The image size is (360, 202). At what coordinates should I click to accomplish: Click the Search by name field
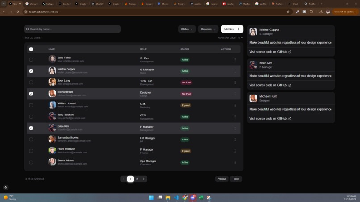72,29
